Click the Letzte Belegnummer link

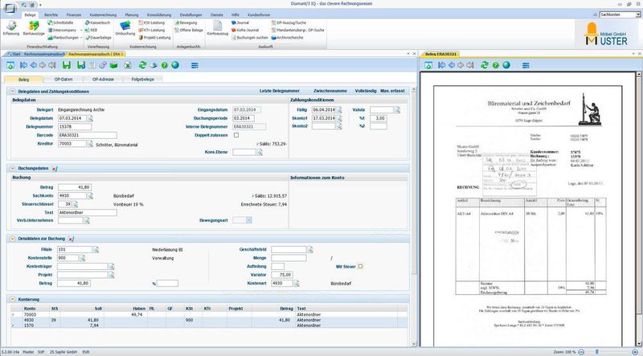tap(279, 91)
